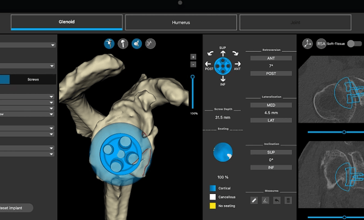Undo the last measure
The height and width of the screenshot is (220, 364).
pyautogui.click(x=277, y=200)
